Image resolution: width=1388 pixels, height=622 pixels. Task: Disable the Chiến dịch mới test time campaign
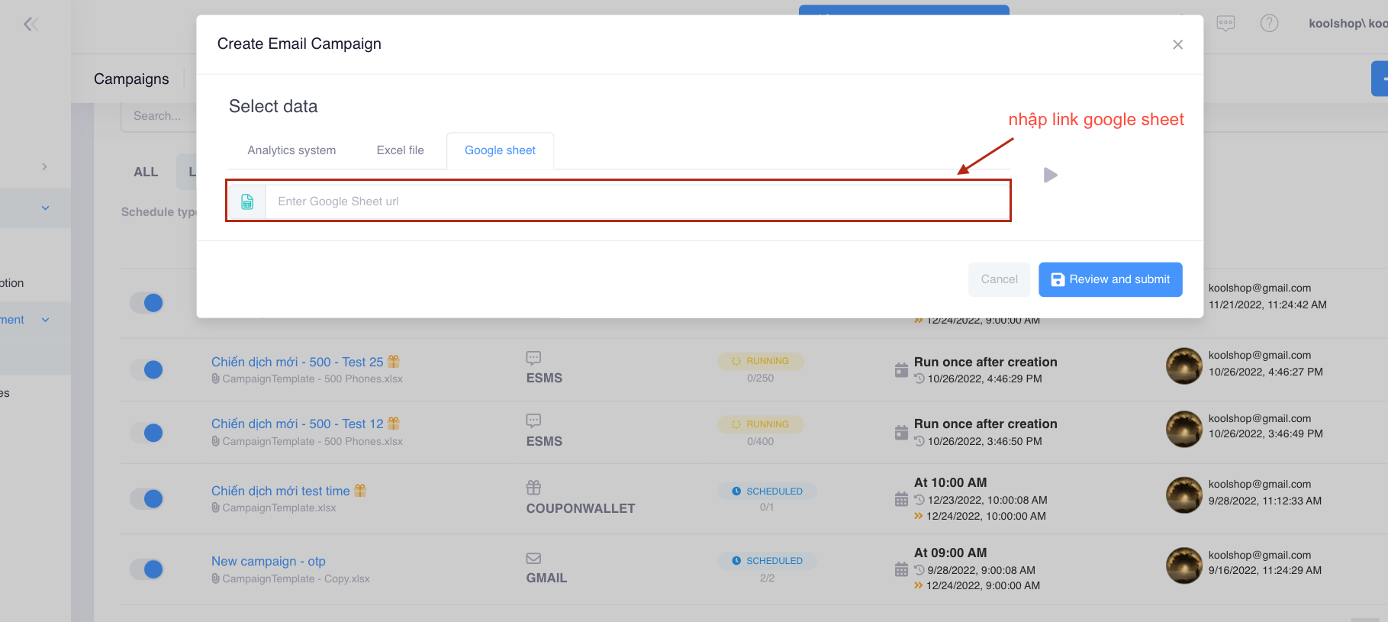tap(147, 499)
